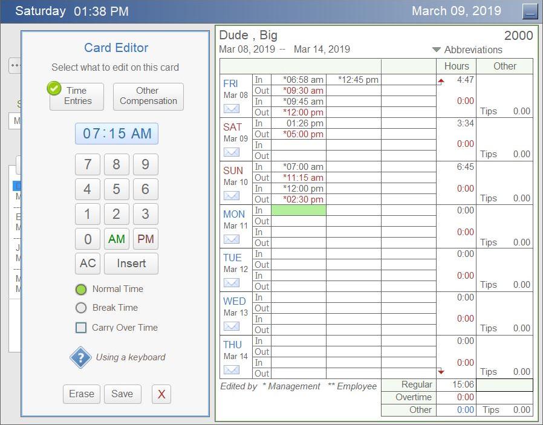Viewport: 543px width, 425px height.
Task: Tap keypad digit 0
Action: [88, 239]
